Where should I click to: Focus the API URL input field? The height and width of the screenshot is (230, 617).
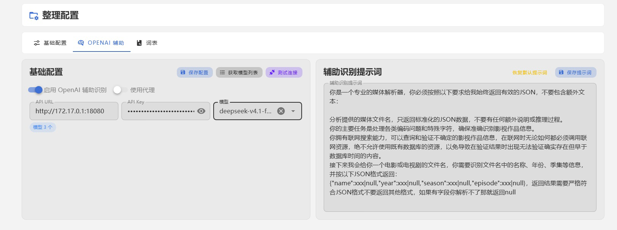click(74, 111)
